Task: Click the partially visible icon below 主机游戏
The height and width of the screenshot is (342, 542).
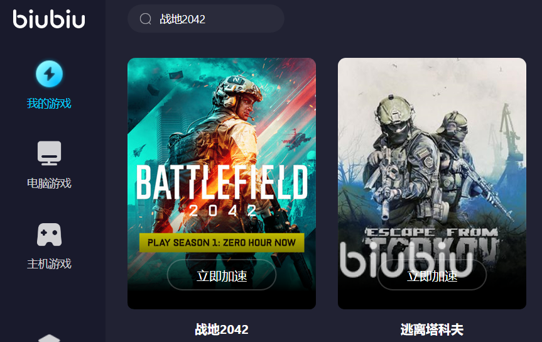Action: tap(49, 338)
